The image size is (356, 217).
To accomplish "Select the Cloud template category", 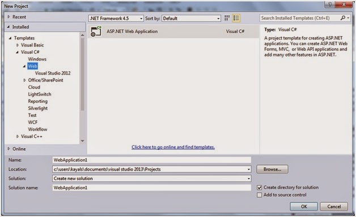I will (x=34, y=87).
